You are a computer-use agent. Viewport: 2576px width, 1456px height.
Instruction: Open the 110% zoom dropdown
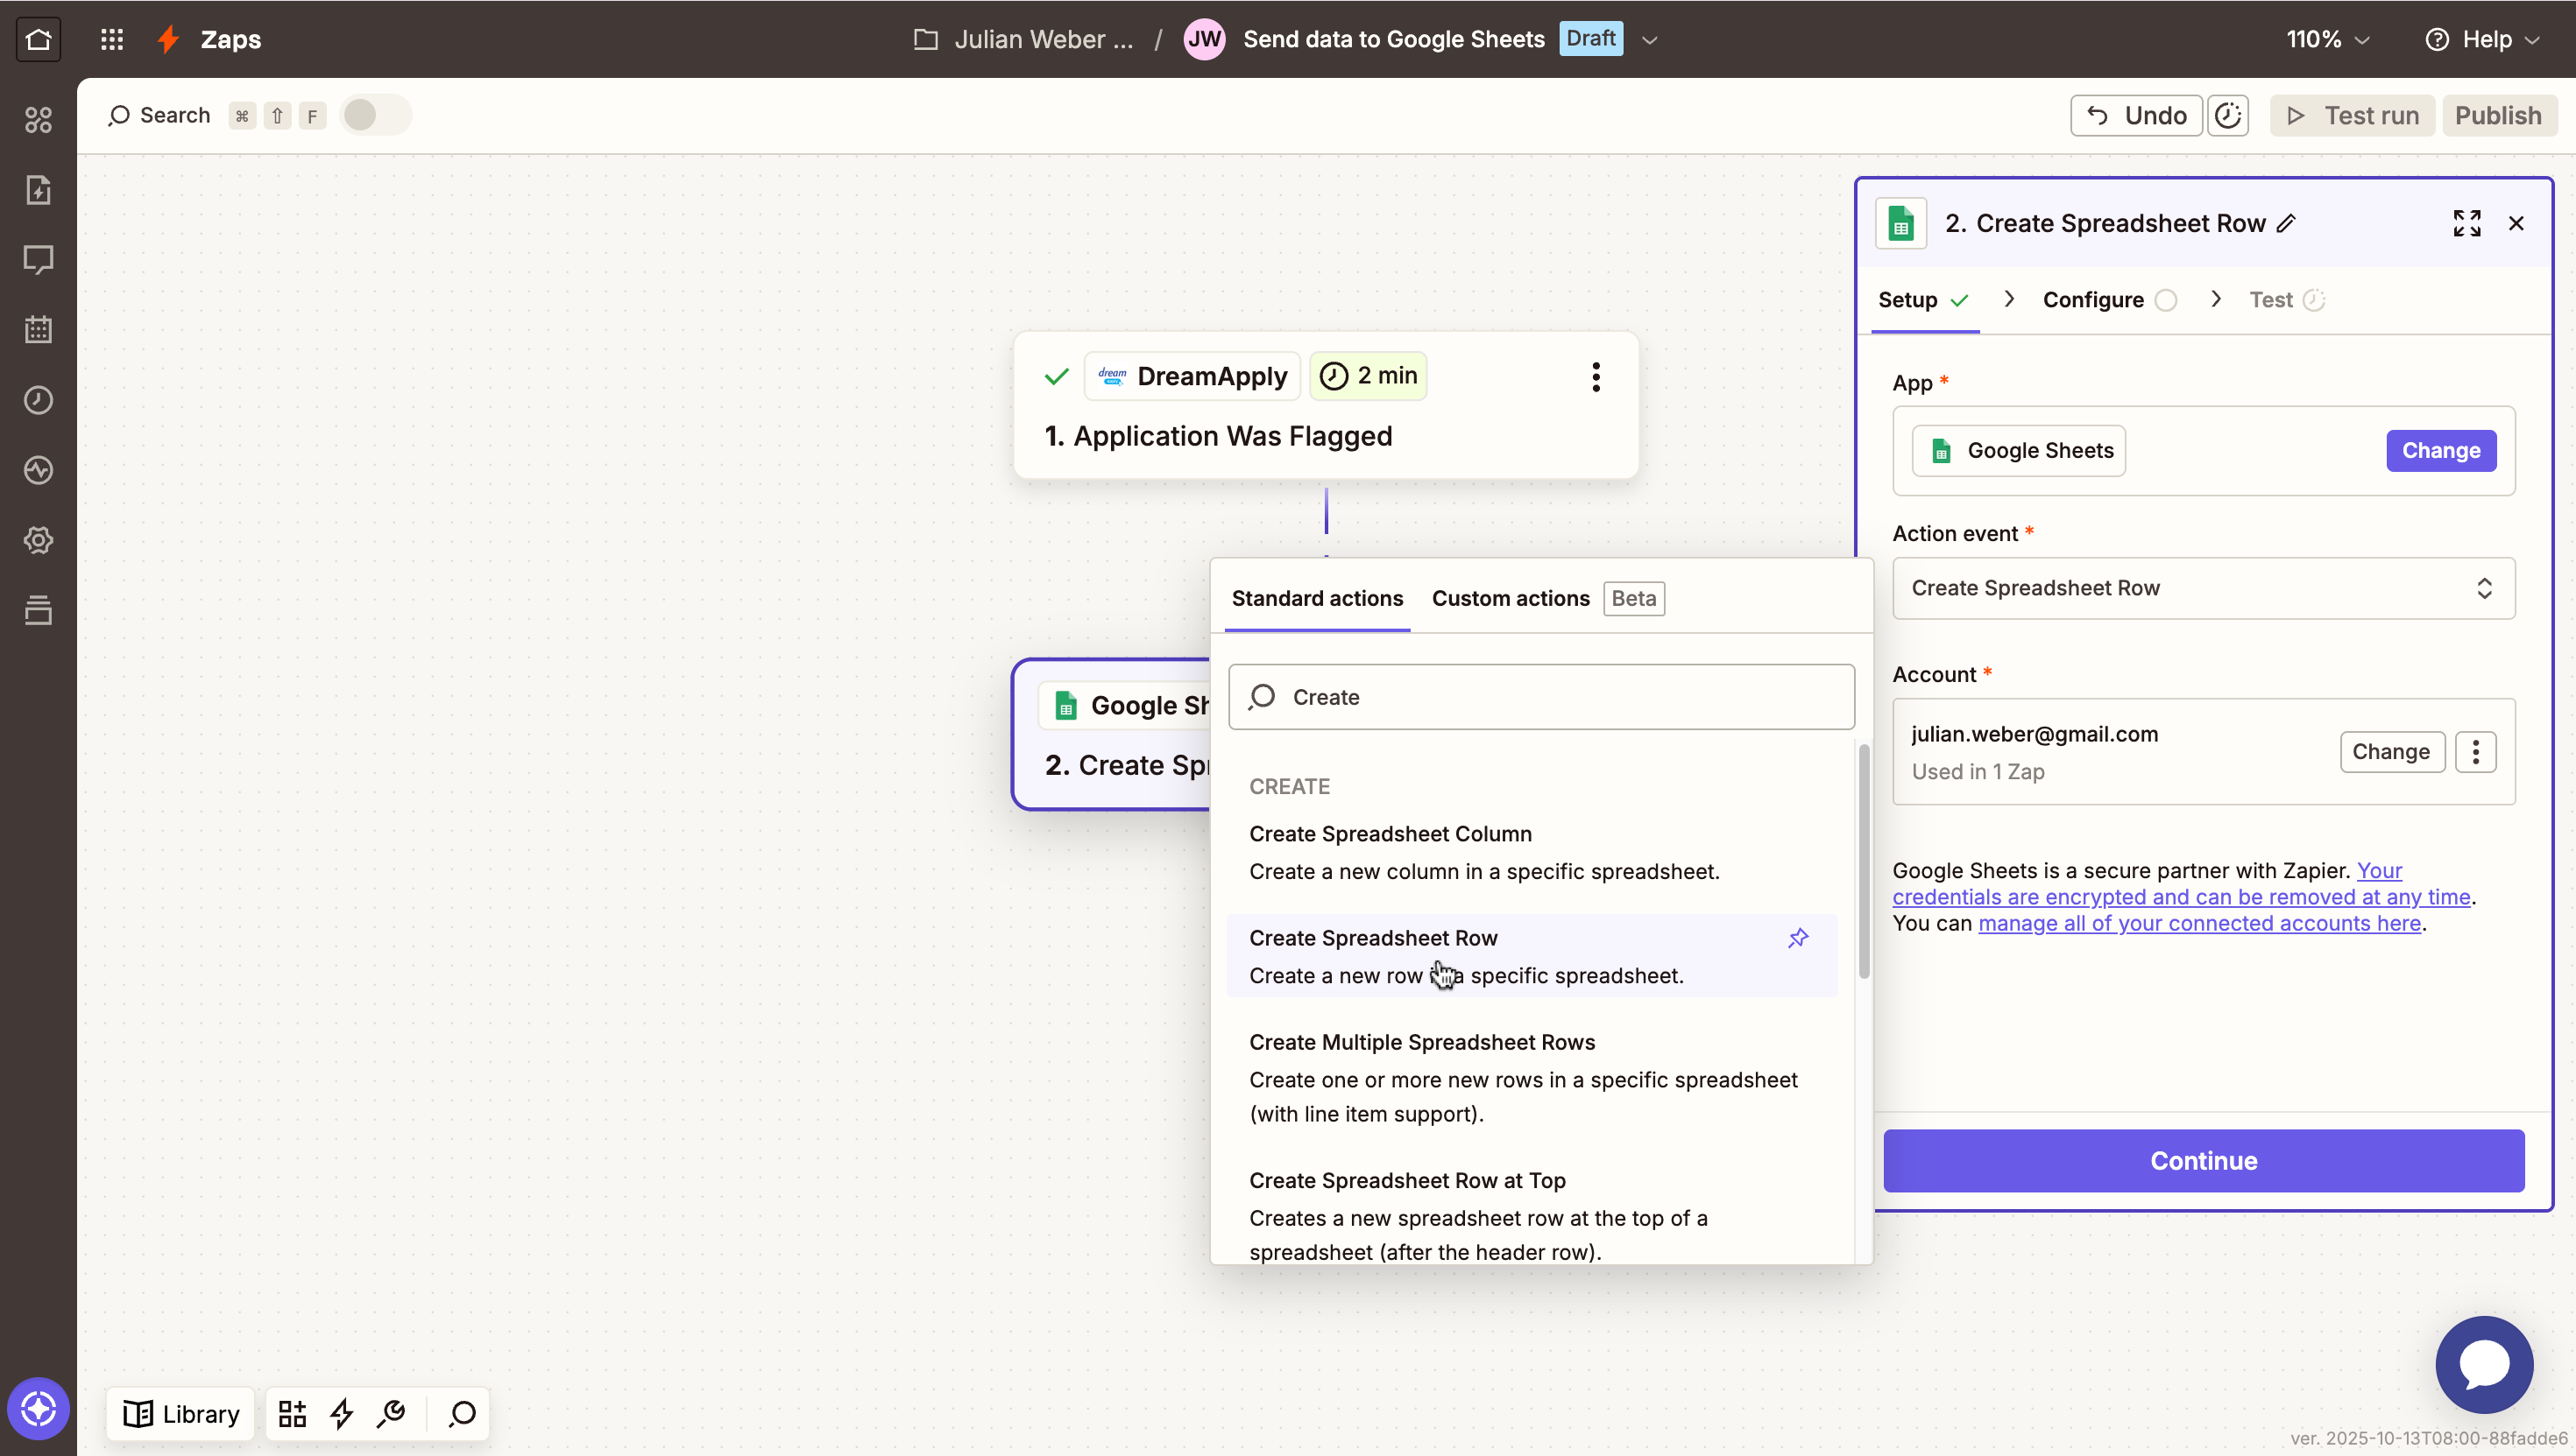click(2328, 39)
